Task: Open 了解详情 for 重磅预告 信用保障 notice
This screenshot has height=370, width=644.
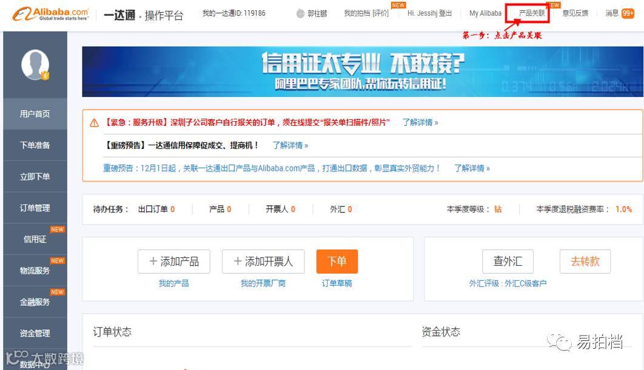Action: (x=290, y=145)
